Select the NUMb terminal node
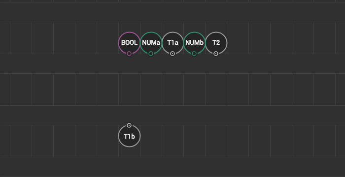 194,43
